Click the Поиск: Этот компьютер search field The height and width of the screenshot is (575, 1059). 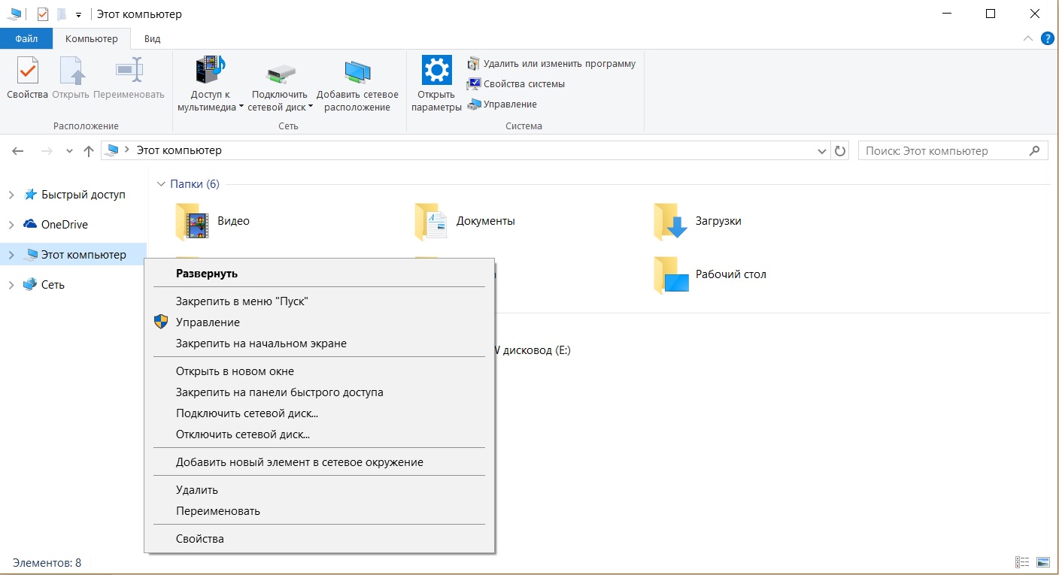click(x=944, y=151)
